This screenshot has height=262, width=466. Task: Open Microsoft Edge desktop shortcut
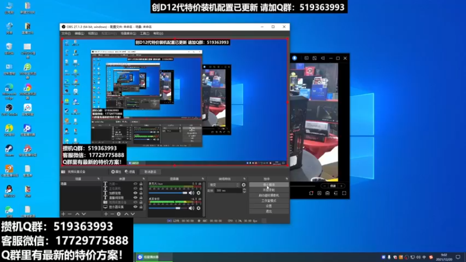tap(9, 91)
